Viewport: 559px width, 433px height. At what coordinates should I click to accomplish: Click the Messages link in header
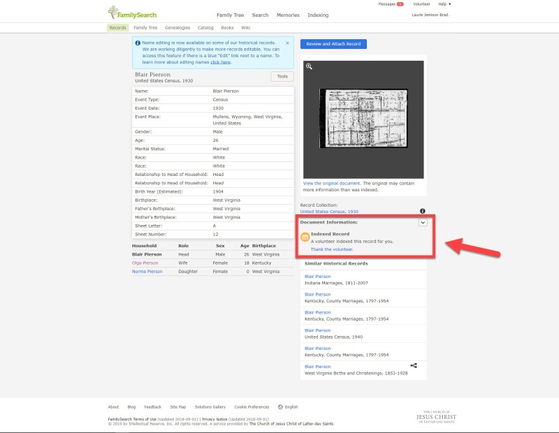[387, 4]
